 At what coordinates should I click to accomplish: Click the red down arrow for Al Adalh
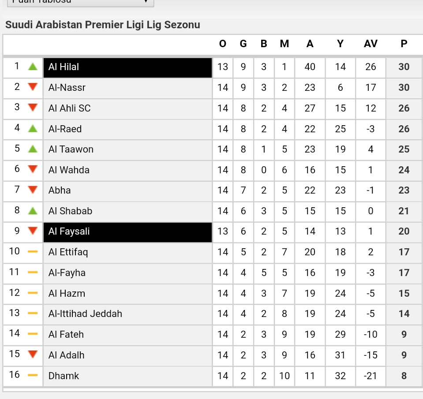33,354
